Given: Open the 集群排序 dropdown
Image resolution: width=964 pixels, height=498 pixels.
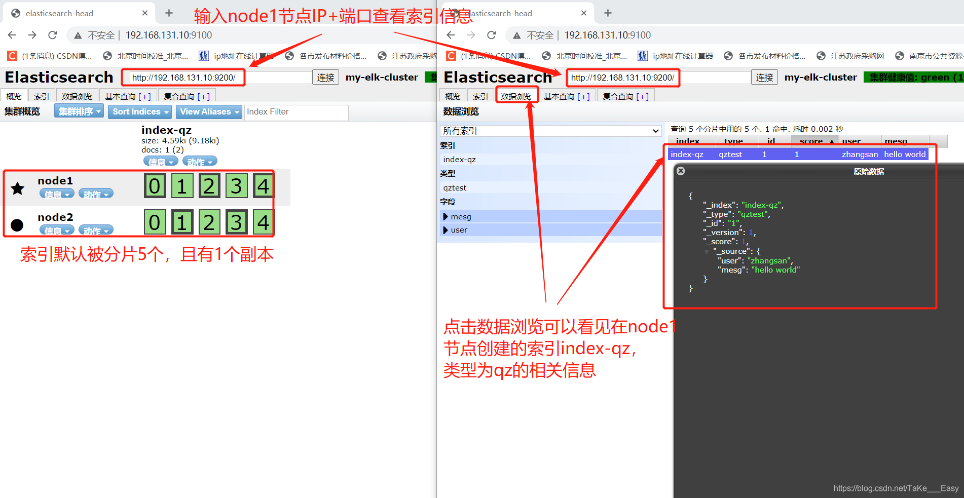Looking at the screenshot, I should [79, 111].
